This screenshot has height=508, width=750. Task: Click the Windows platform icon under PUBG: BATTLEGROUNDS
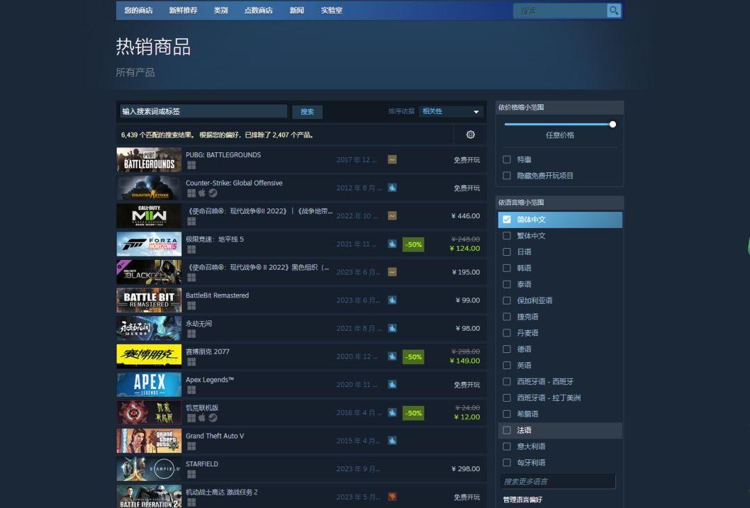click(192, 165)
